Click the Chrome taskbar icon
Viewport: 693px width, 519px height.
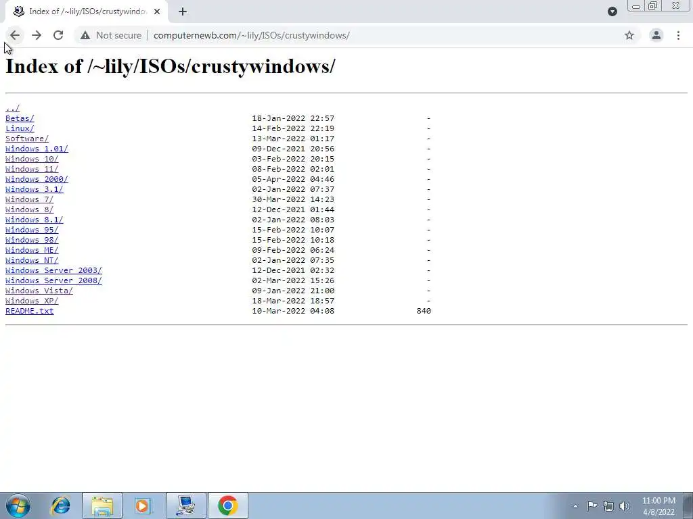tap(227, 505)
